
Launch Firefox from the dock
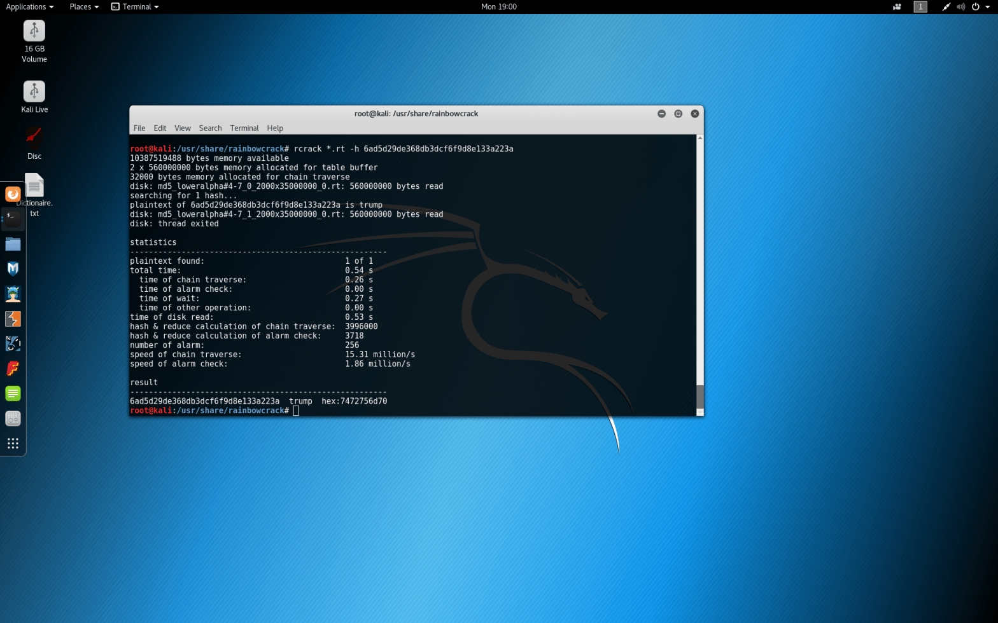point(13,194)
